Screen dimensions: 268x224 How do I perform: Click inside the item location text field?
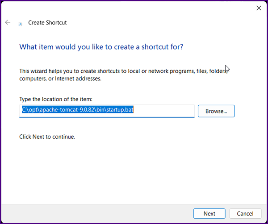(x=107, y=111)
